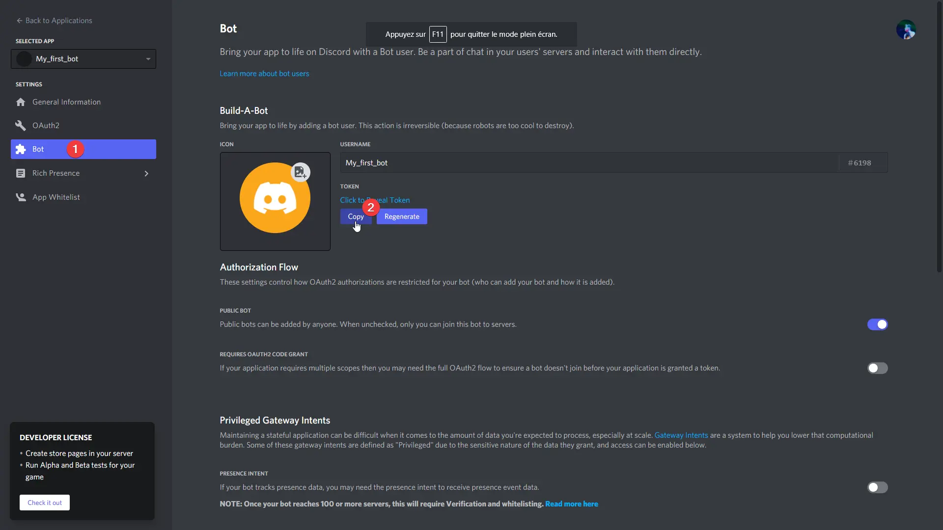Open the user profile avatar

[x=906, y=29]
